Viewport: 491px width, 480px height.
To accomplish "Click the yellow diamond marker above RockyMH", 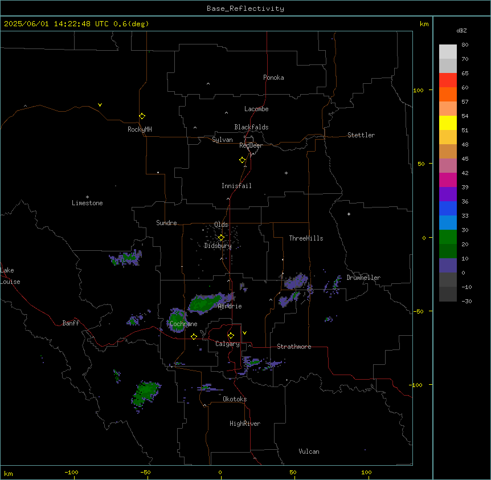I will pos(142,116).
